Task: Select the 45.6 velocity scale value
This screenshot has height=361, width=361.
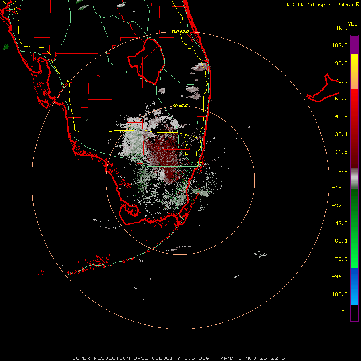Action: (x=341, y=116)
